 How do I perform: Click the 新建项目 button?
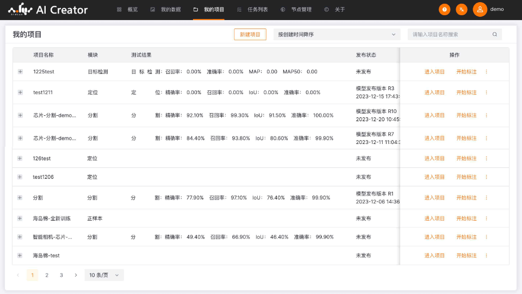point(250,34)
